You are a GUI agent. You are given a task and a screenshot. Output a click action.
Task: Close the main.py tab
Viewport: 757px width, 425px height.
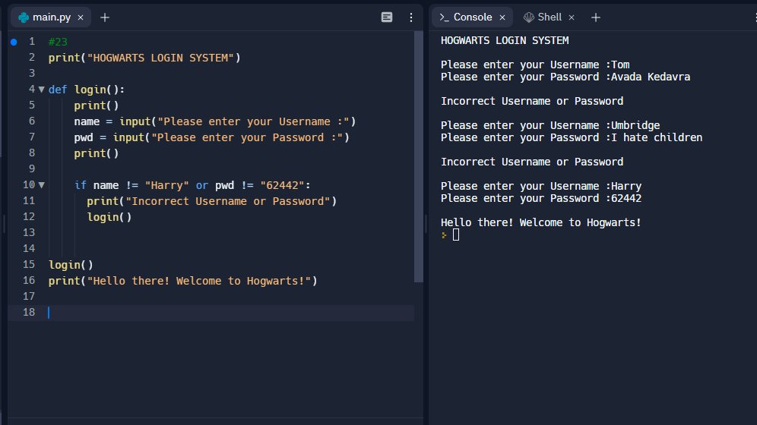pyautogui.click(x=81, y=17)
